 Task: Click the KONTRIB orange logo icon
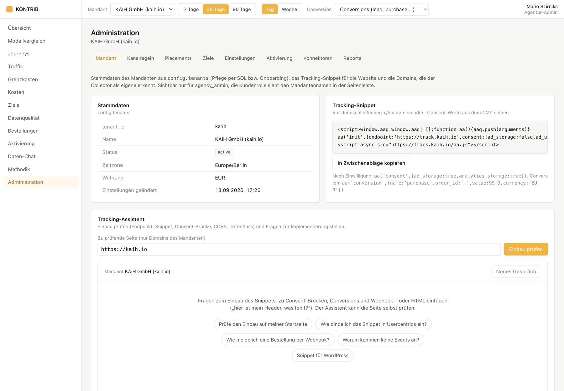[x=9, y=9]
